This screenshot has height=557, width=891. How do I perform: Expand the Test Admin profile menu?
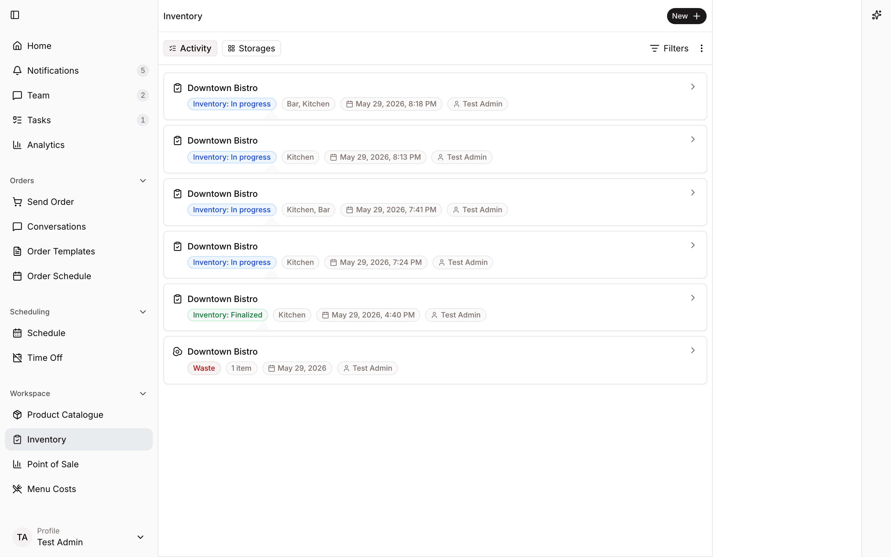point(140,537)
